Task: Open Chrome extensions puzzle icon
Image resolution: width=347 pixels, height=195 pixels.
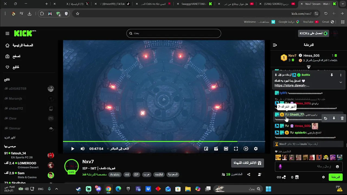Action: (x=42, y=14)
